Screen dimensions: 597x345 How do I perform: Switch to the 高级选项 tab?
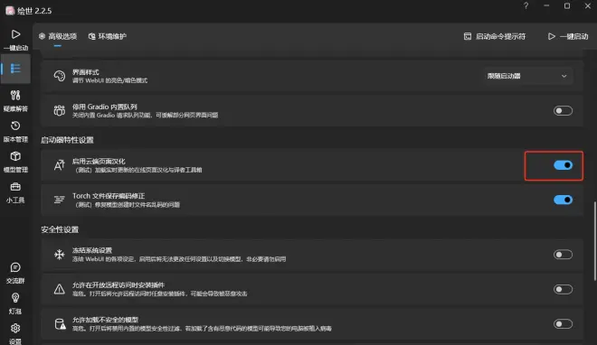[58, 36]
